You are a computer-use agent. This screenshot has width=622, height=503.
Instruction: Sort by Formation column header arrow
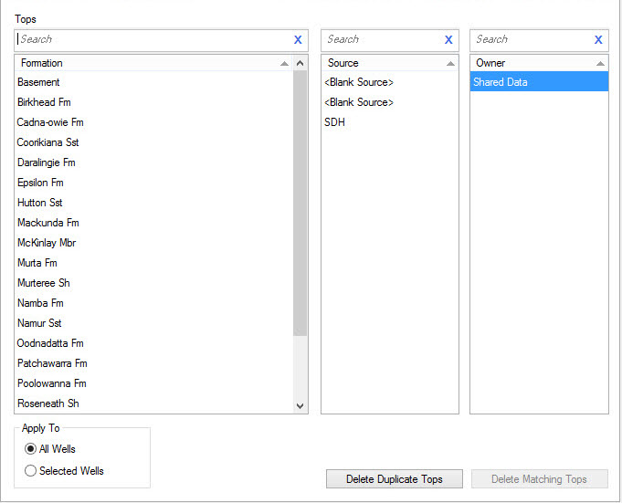click(x=285, y=64)
